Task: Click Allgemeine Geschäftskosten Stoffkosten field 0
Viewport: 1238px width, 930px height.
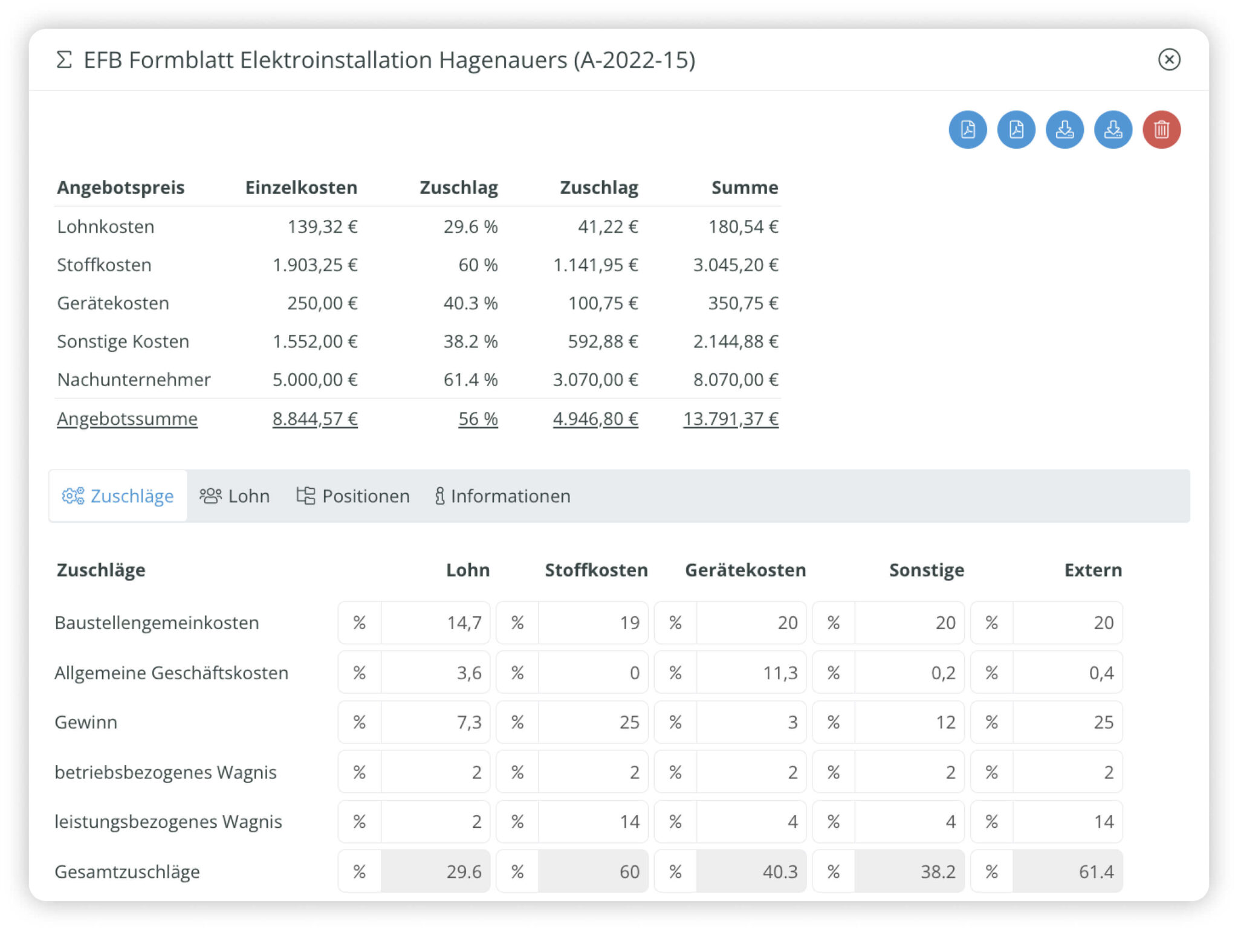Action: pyautogui.click(x=592, y=673)
